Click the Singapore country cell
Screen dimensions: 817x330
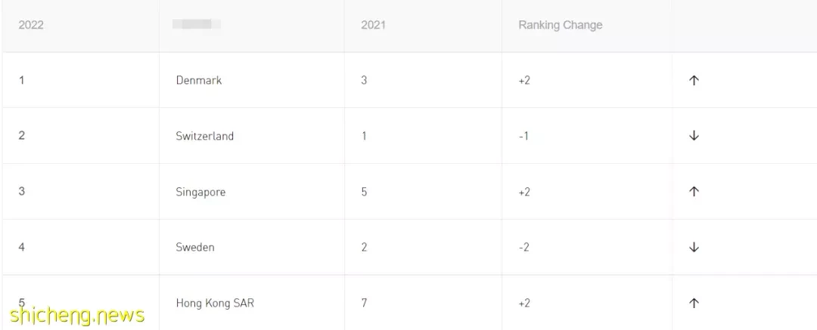click(x=200, y=192)
